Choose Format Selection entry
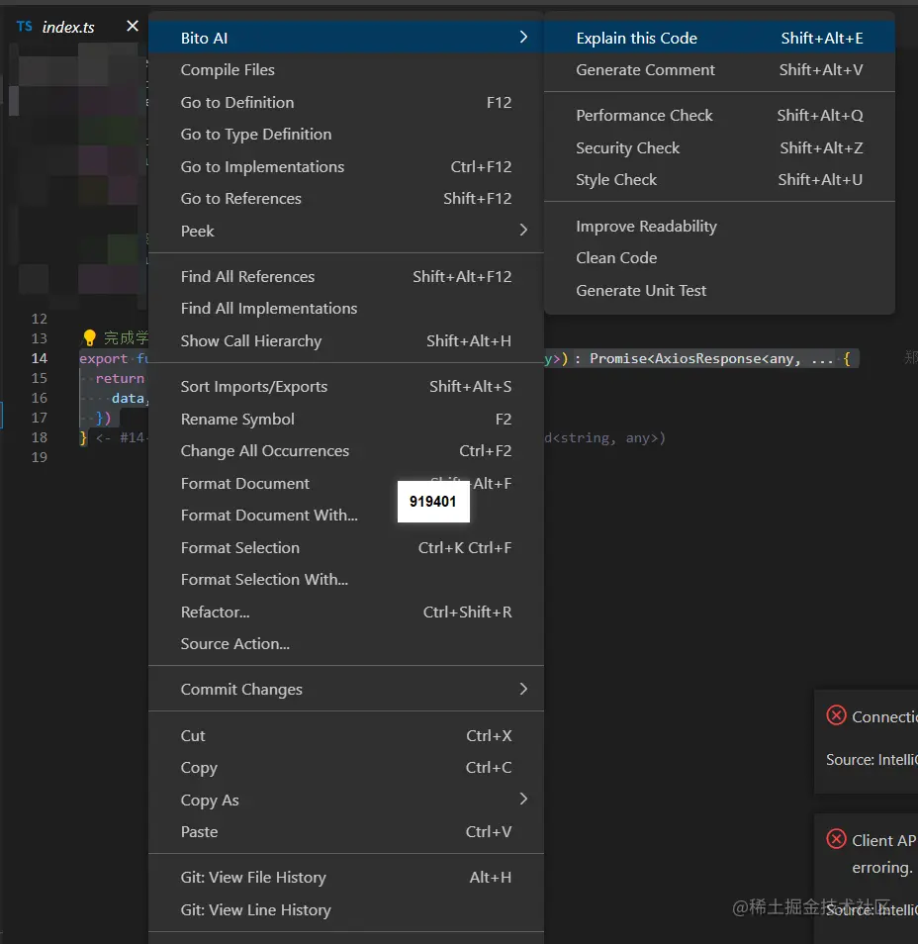The image size is (918, 944). (x=346, y=548)
